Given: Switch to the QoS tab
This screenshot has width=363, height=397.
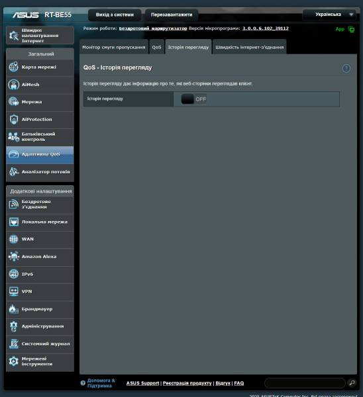Looking at the screenshot, I should click(156, 47).
